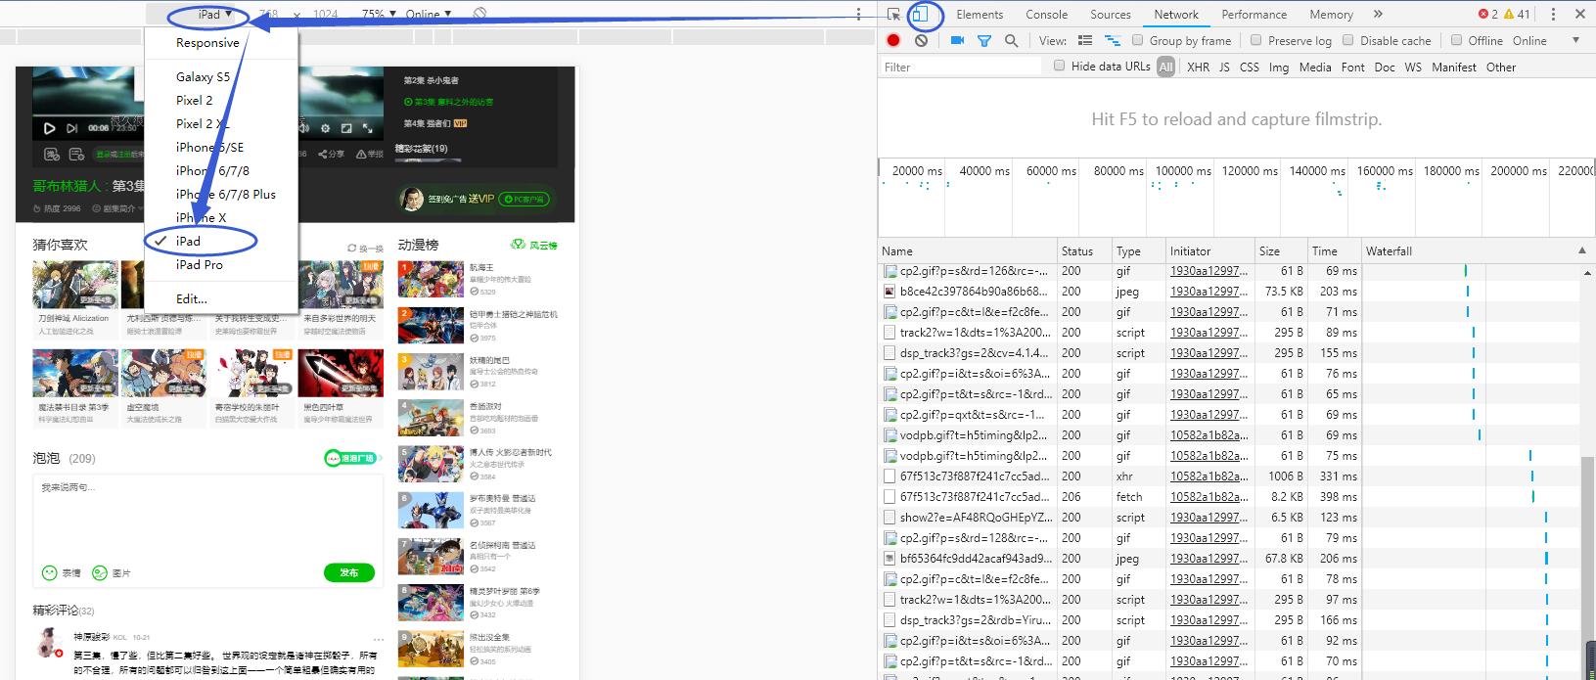
Task: Skip to next episode in player
Action: tap(71, 128)
